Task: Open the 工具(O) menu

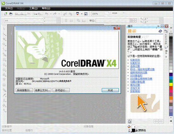Action: [x=34, y=8]
